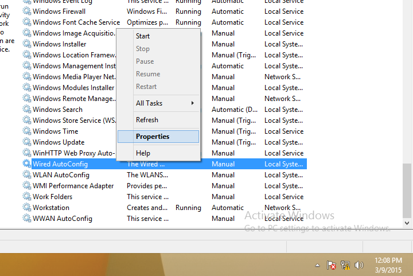Viewport: 413px width, 276px height.
Task: Select WLAN AutoConfig service name
Action: click(x=61, y=175)
